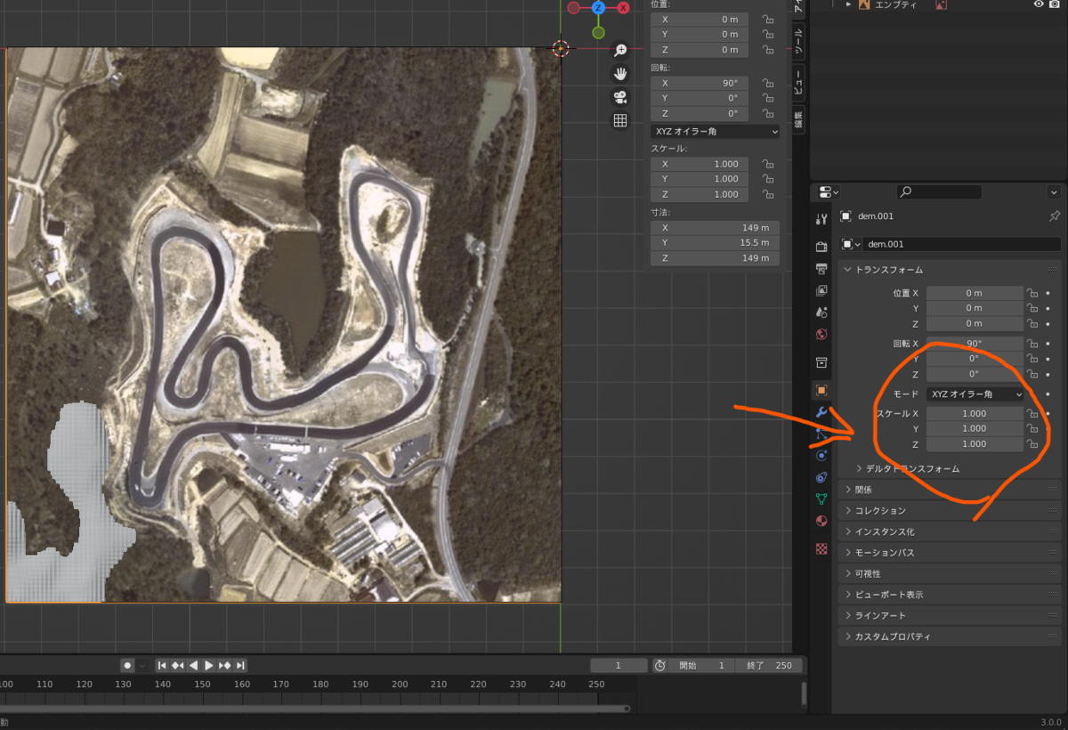Jump to previous keyframe
The width and height of the screenshot is (1068, 730).
click(x=177, y=665)
